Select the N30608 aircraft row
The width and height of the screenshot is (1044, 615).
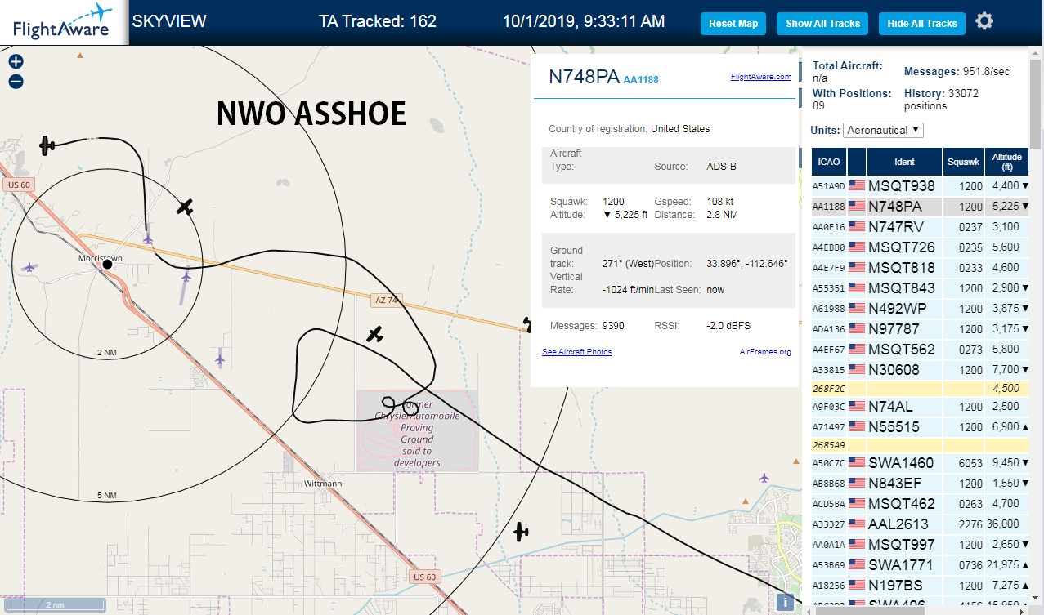[921, 370]
